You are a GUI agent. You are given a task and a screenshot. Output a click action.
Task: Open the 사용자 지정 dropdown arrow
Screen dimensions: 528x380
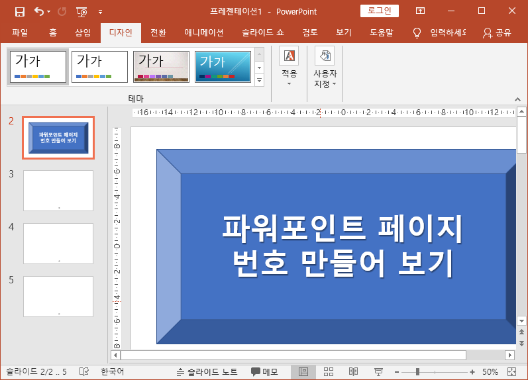point(335,84)
